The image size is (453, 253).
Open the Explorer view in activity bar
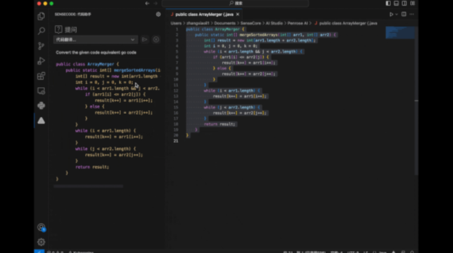(x=42, y=16)
